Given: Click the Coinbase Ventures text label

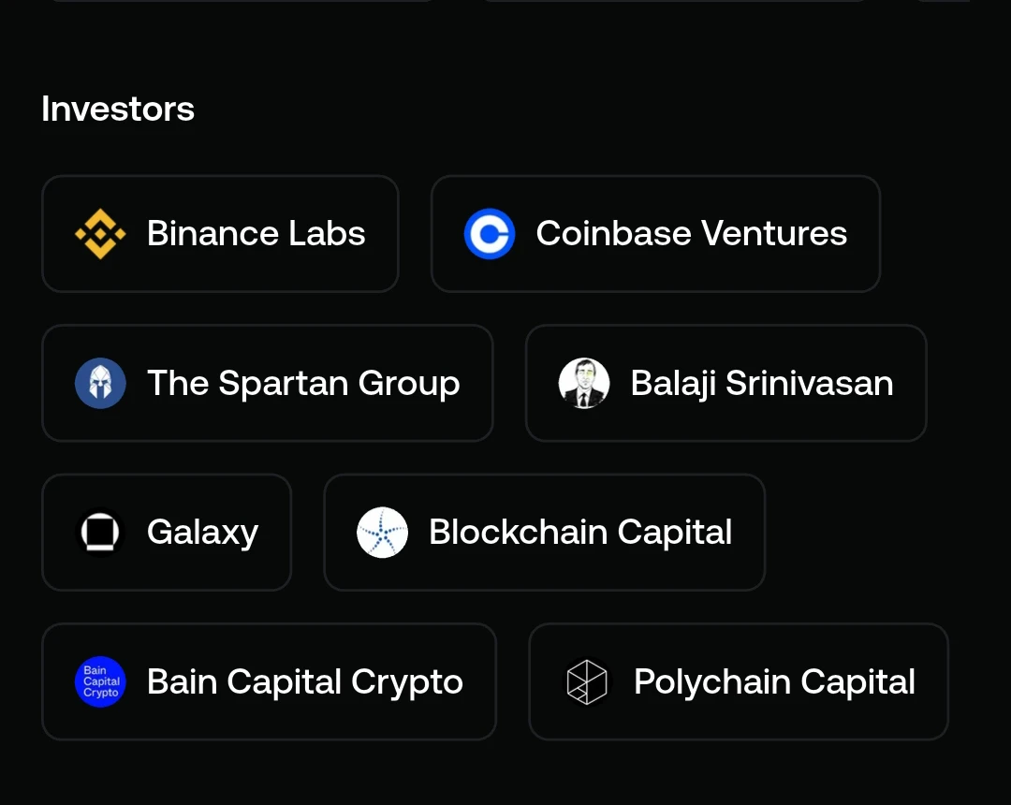Looking at the screenshot, I should click(691, 233).
